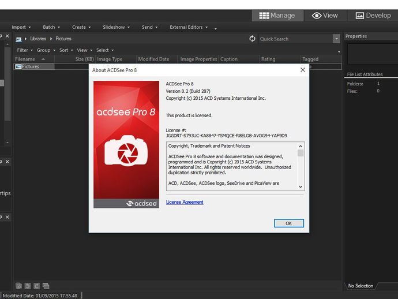
Task: Open the Import dropdown menu
Action: pos(21,27)
